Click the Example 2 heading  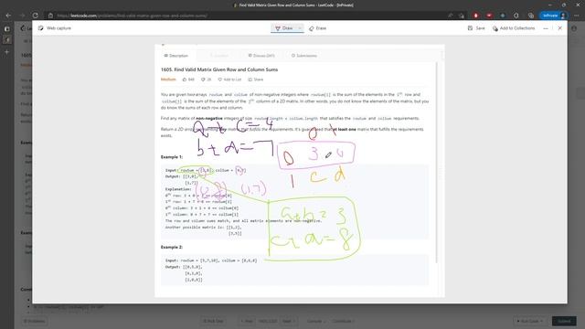pos(172,248)
